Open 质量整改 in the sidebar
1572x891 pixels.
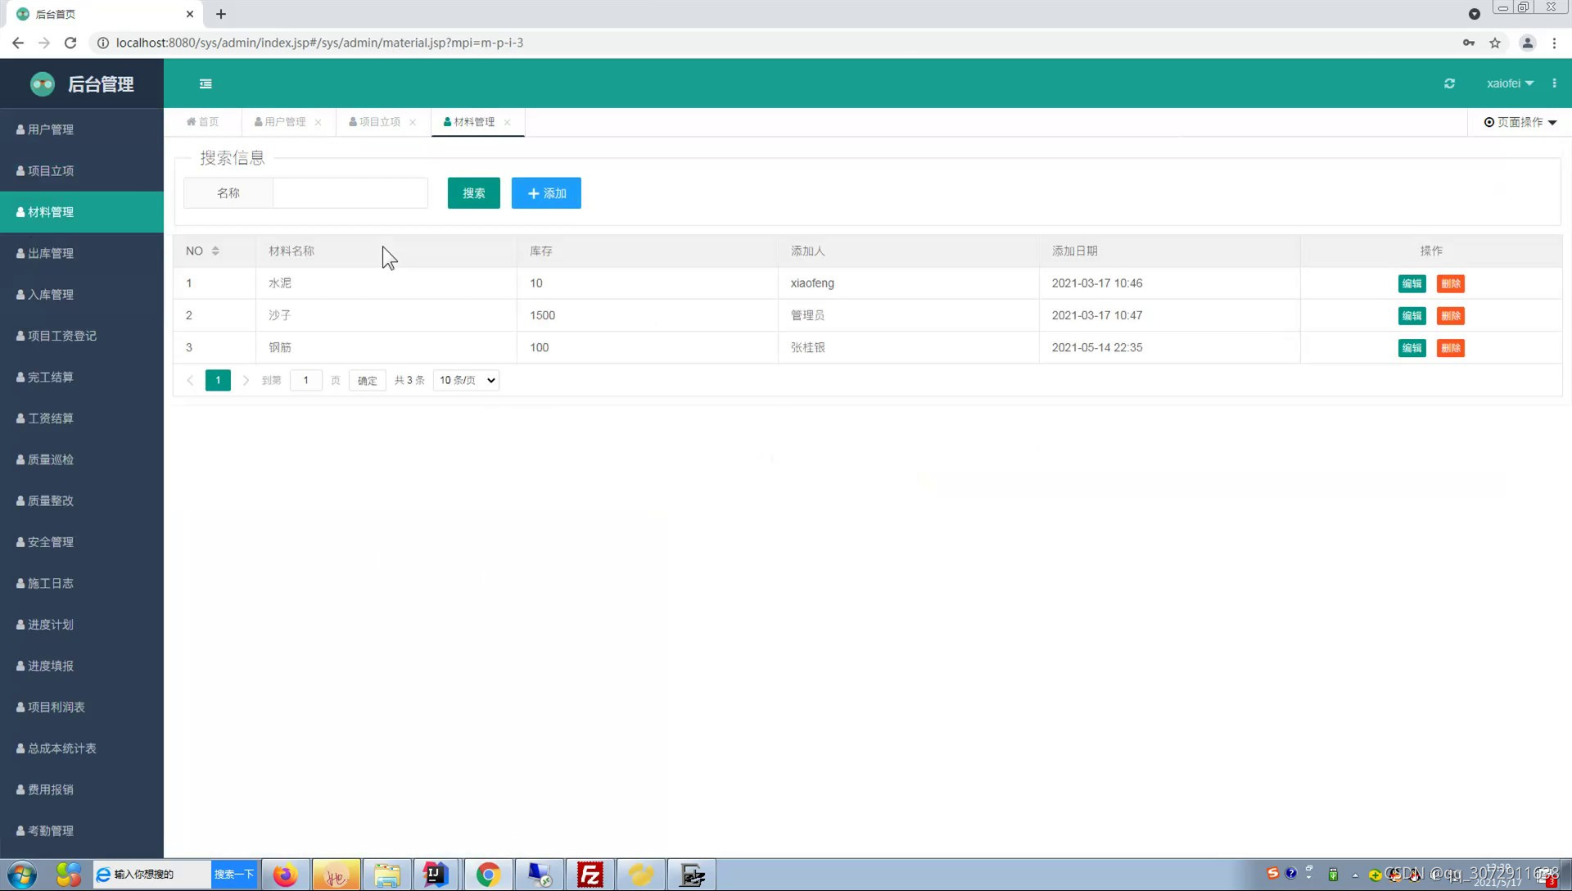[82, 500]
